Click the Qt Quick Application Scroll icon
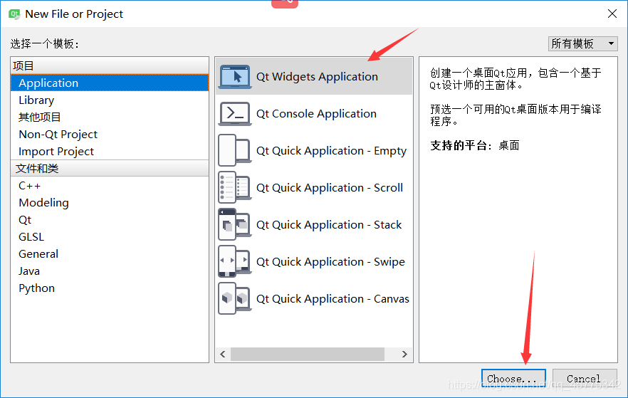This screenshot has height=398, width=628. [x=235, y=188]
